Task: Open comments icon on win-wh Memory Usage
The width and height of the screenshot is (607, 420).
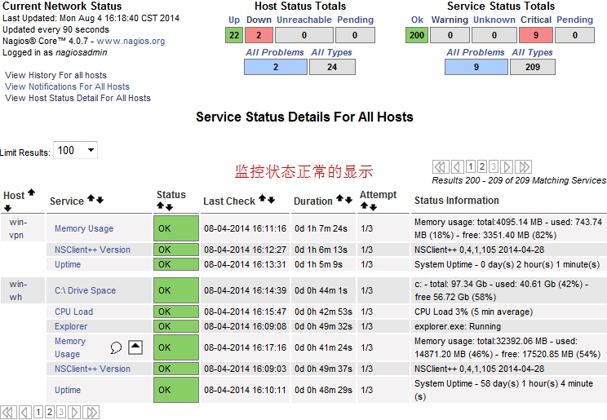Action: [x=116, y=347]
